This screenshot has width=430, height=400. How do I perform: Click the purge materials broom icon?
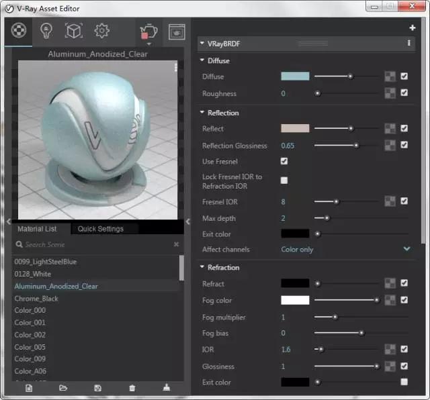(x=167, y=387)
